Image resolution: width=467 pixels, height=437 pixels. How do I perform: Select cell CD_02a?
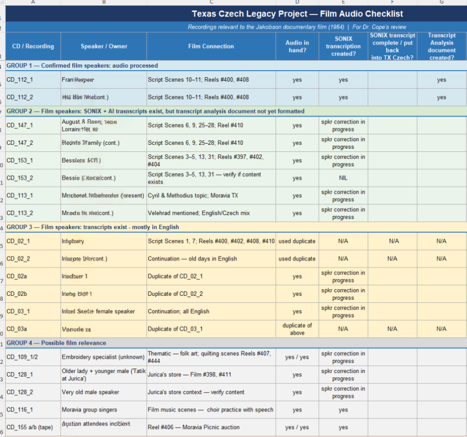click(33, 276)
